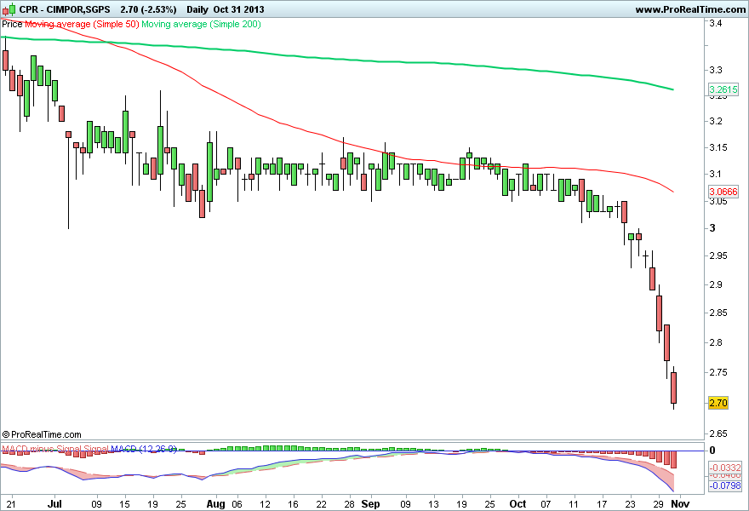The width and height of the screenshot is (749, 511).
Task: Click the 13 date label on the time axis
Action: 433,504
